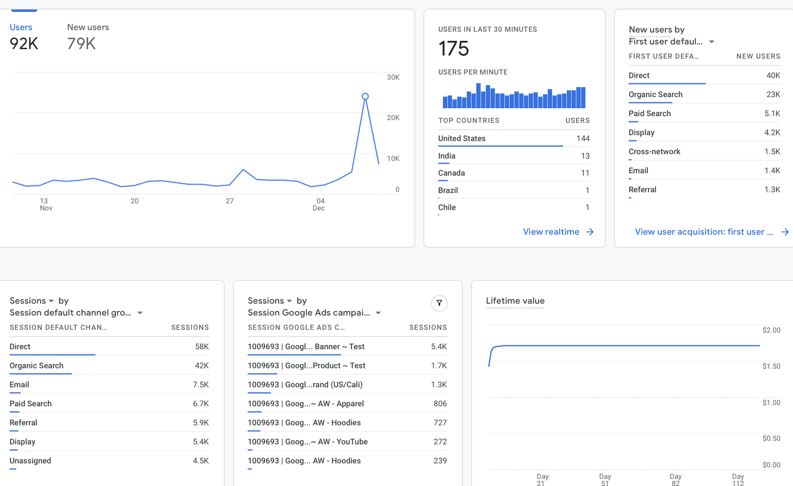Click the AW - Hoodies row with 239 sessions
This screenshot has height=486, width=793.
coord(347,461)
